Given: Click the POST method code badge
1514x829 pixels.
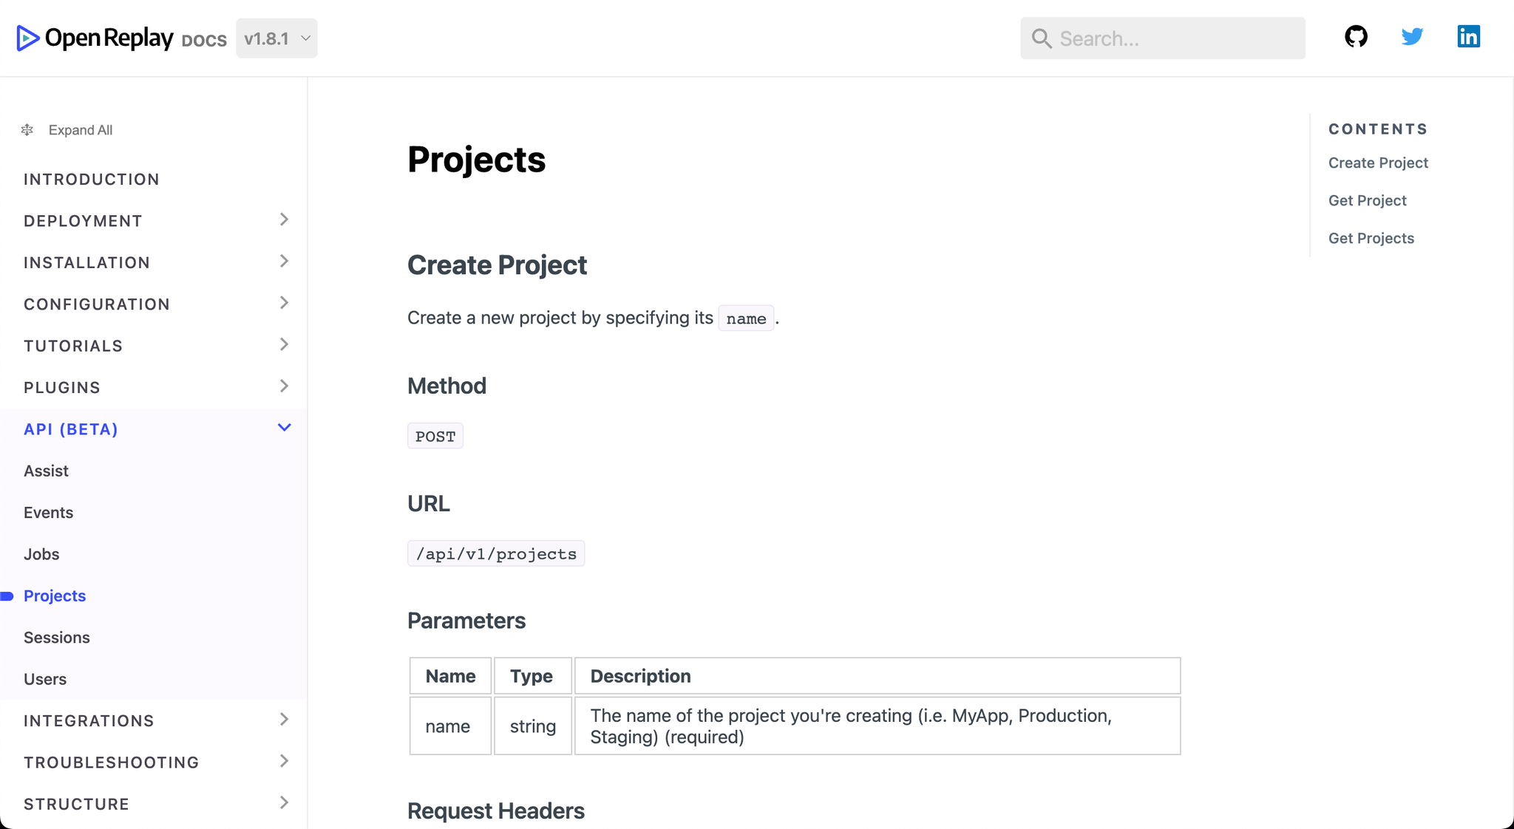Looking at the screenshot, I should pyautogui.click(x=435, y=436).
